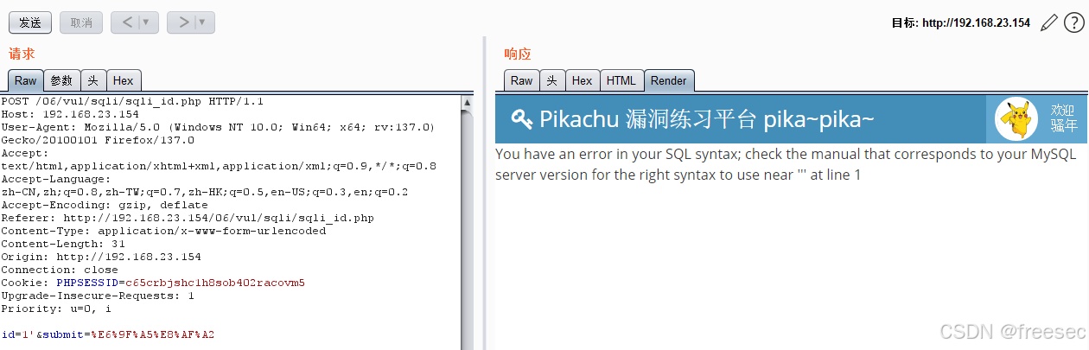The image size is (1089, 350).
Task: Select the response Render tab
Action: tap(669, 80)
